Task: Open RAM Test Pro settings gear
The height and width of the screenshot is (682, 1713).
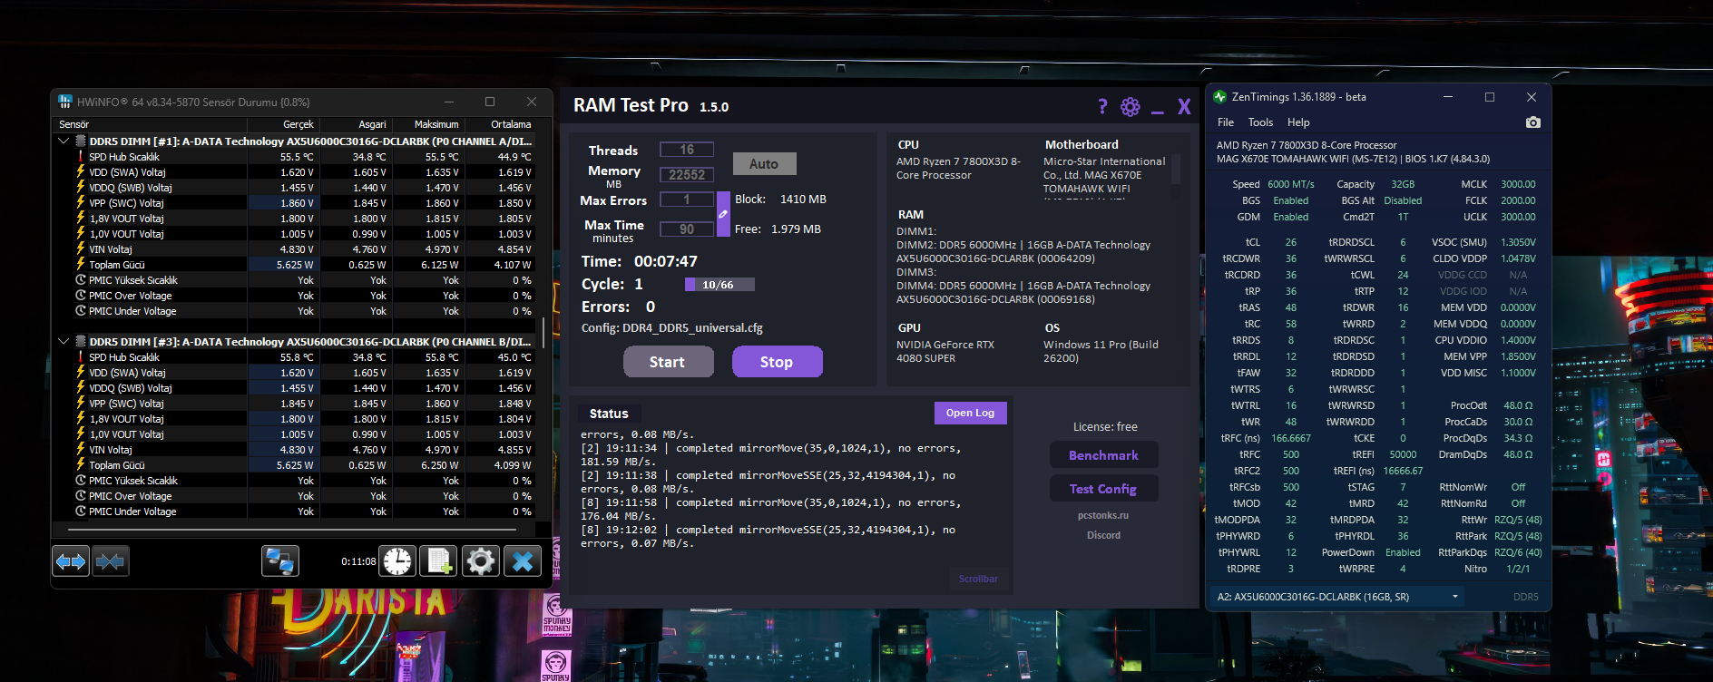Action: (1131, 107)
